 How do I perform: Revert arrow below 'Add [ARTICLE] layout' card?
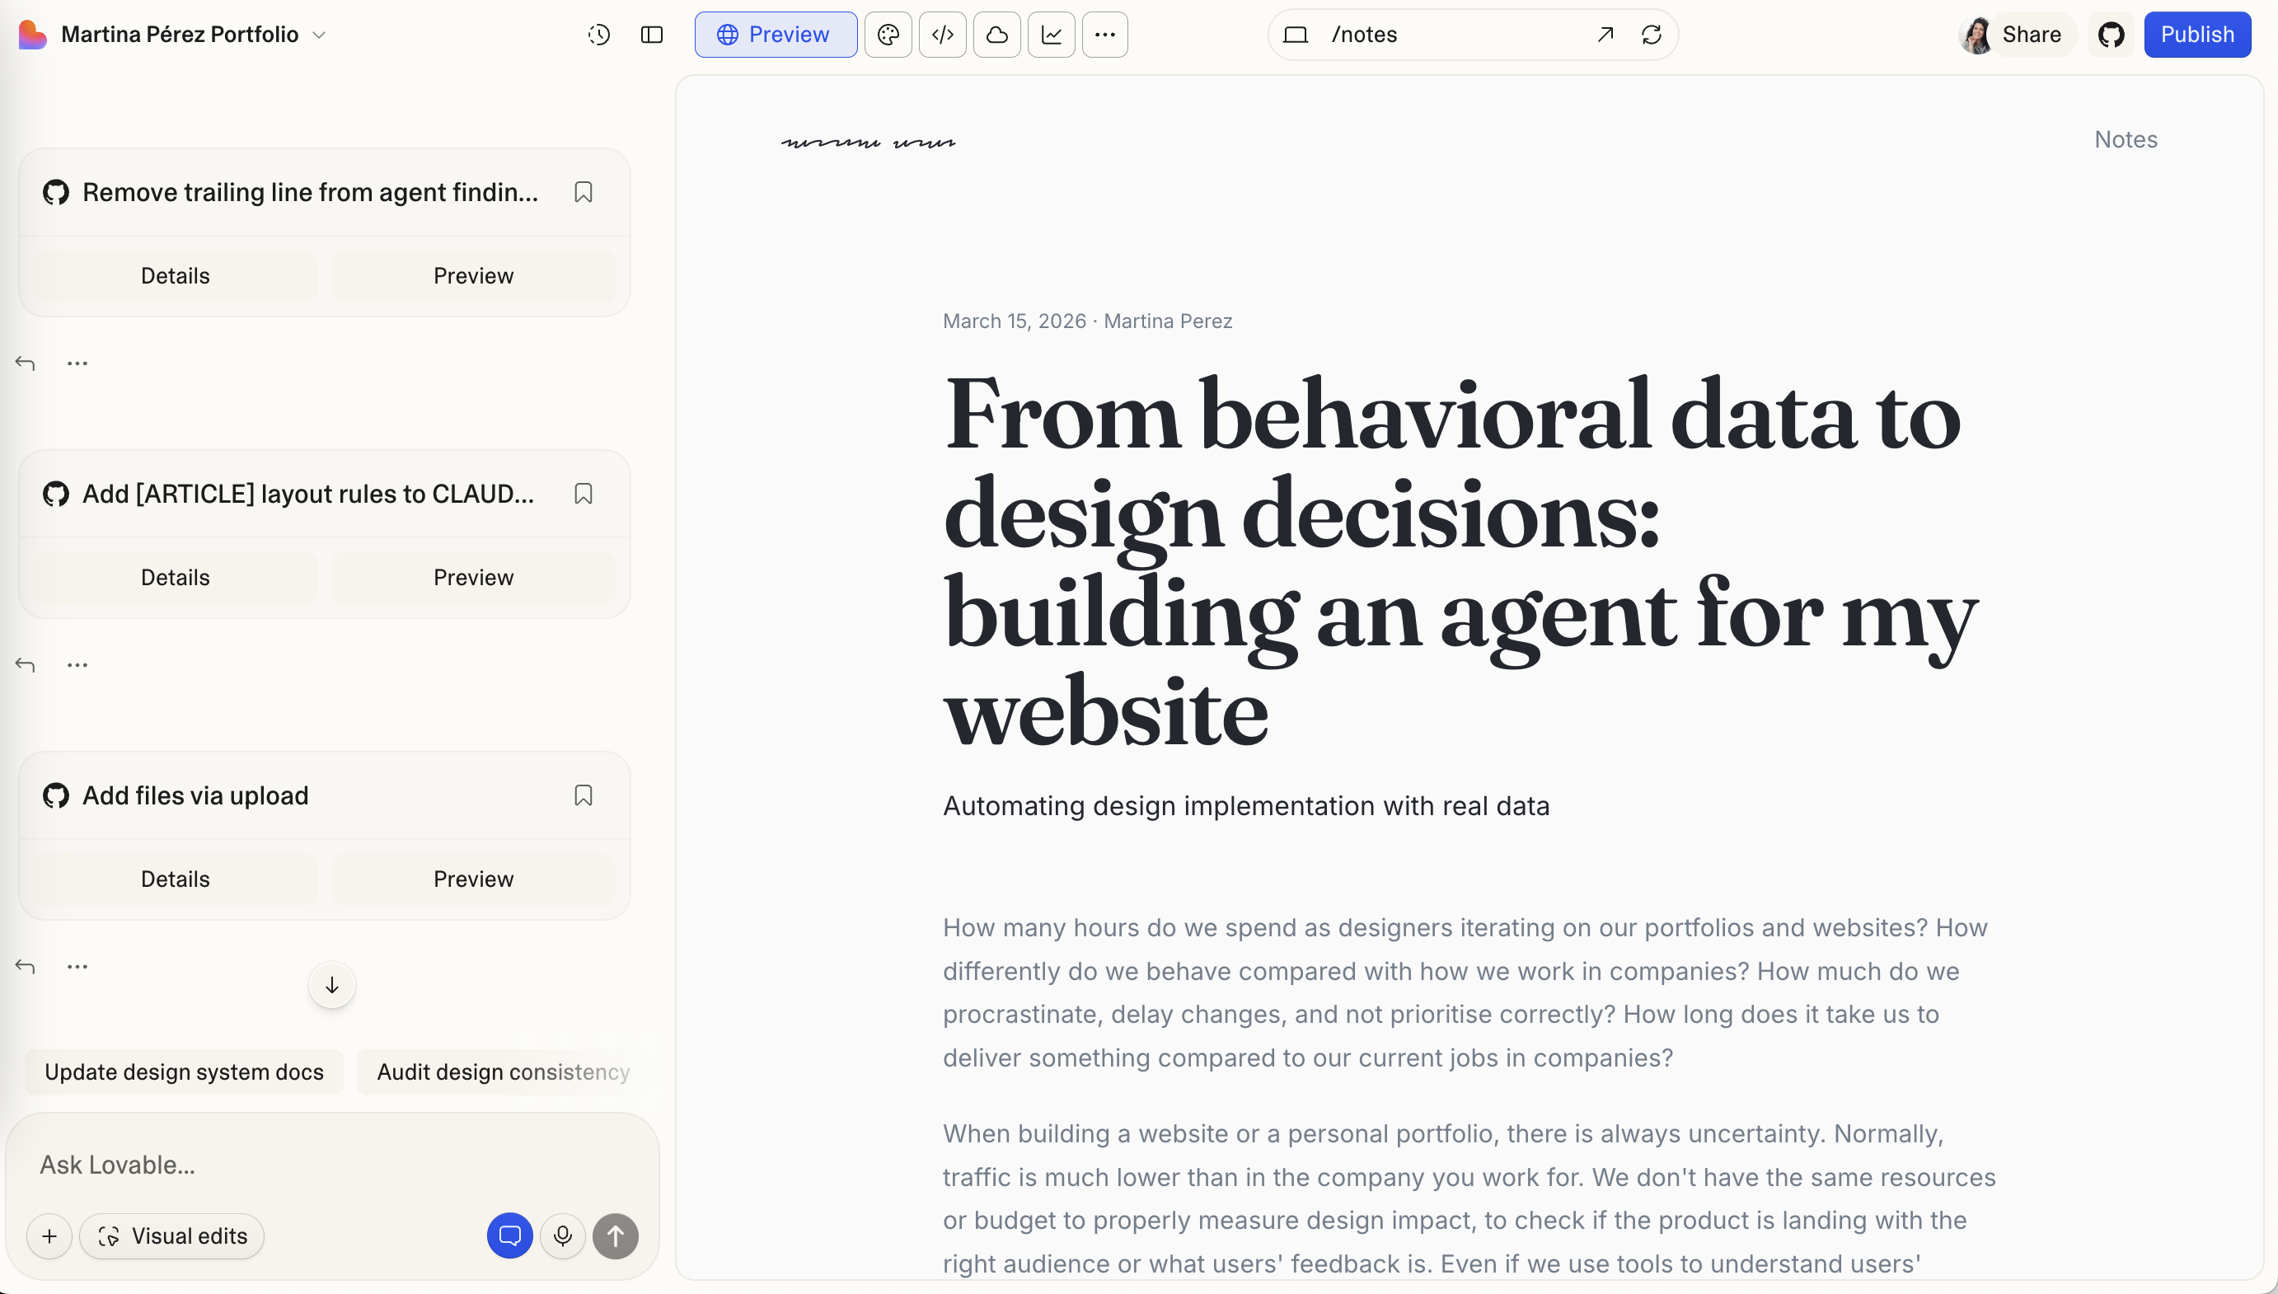click(x=25, y=665)
